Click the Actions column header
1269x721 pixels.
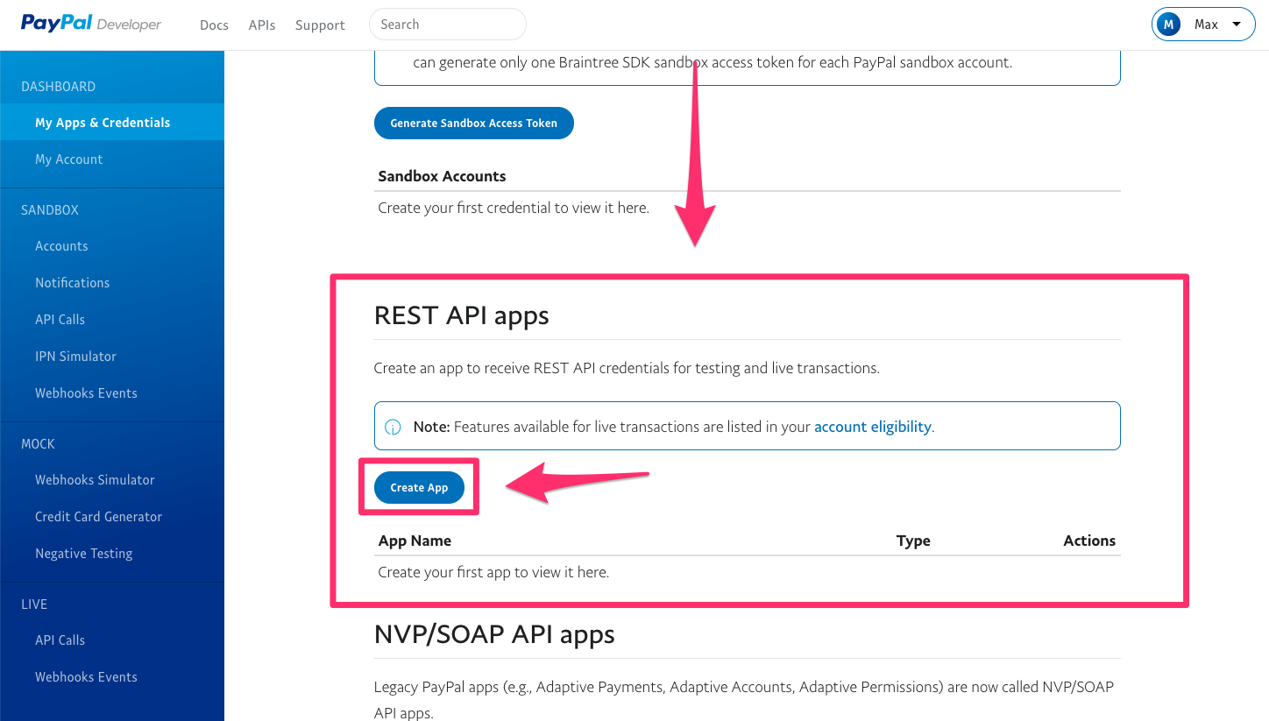[x=1089, y=541]
